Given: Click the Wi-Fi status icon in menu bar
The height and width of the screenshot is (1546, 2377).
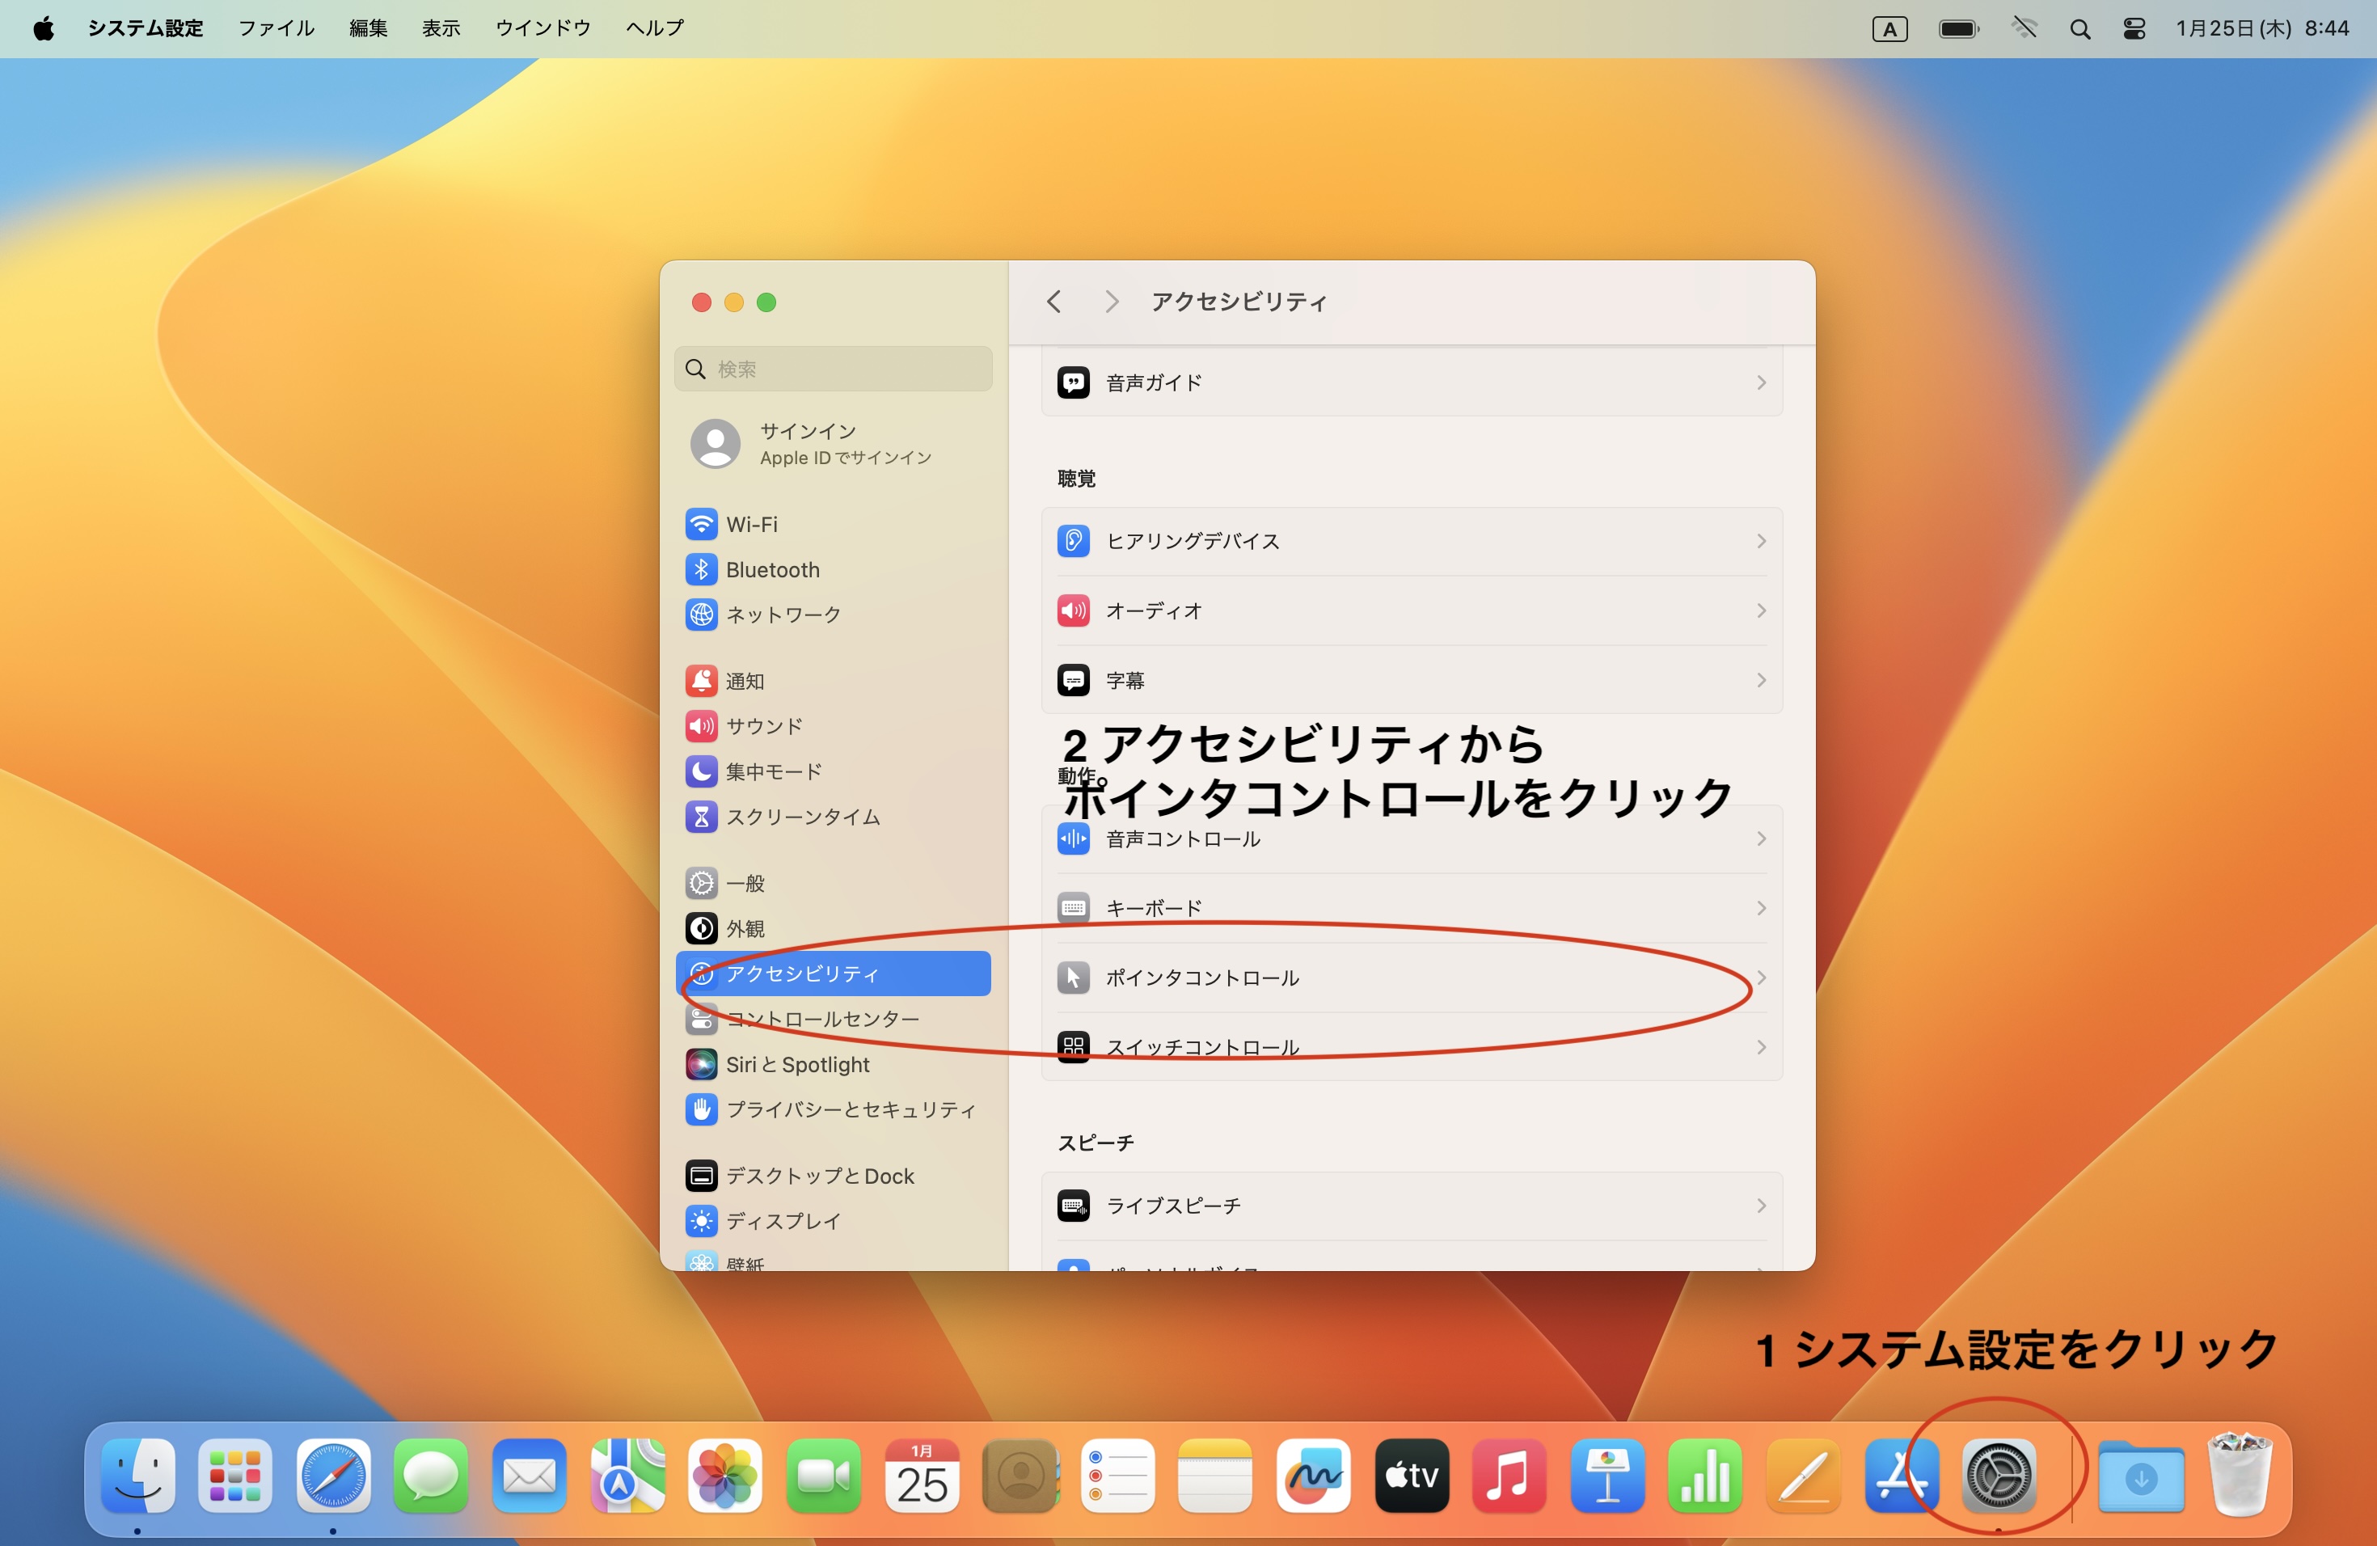Looking at the screenshot, I should pos(2024,29).
